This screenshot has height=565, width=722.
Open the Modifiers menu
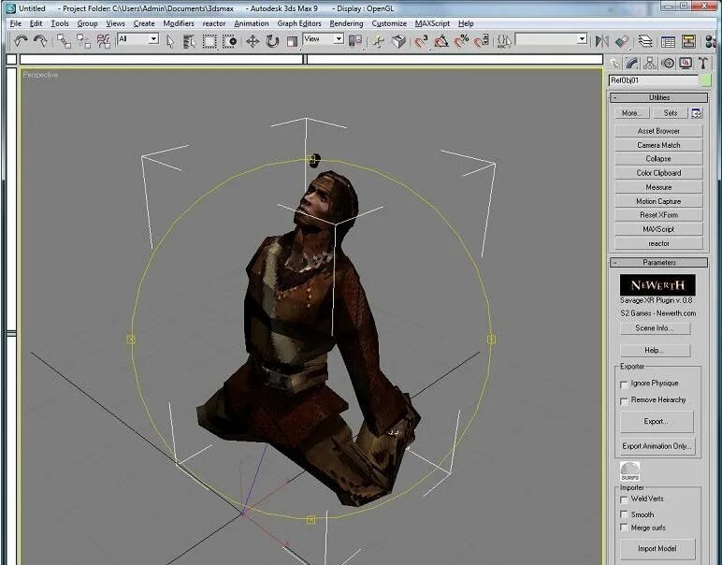tap(179, 23)
